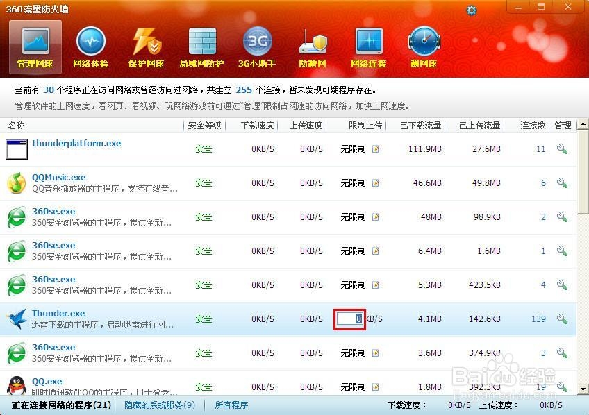Image resolution: width=589 pixels, height=415 pixels.
Task: Launch the 3G小助手 assistant
Action: [258, 46]
